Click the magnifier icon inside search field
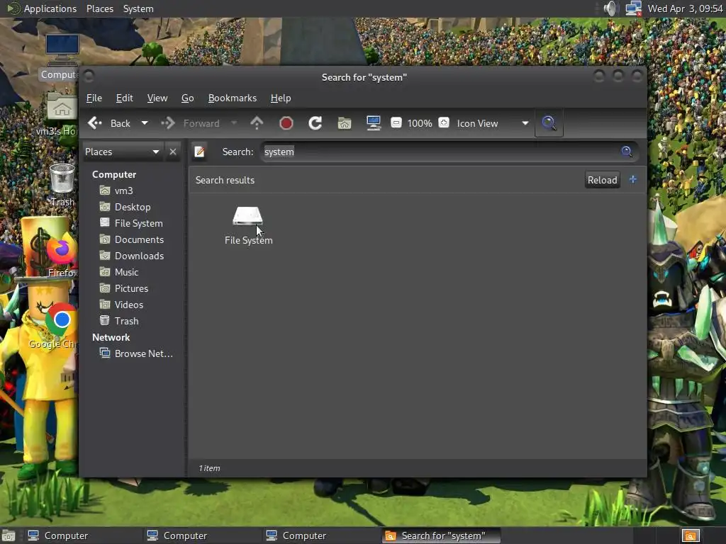The width and height of the screenshot is (726, 544). 627,152
